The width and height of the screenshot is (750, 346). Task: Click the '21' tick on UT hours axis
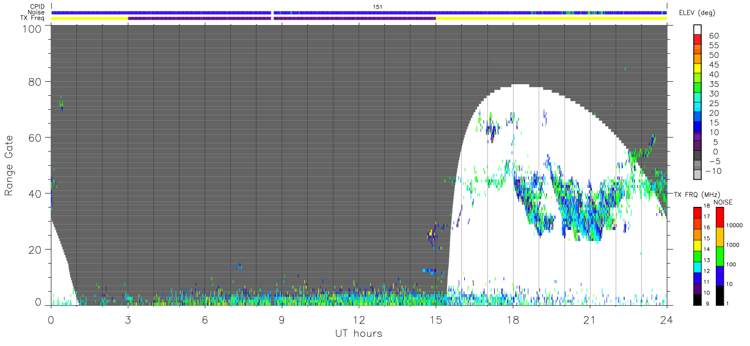(x=589, y=319)
